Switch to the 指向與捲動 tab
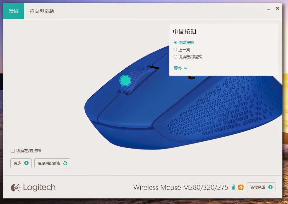 [42, 11]
